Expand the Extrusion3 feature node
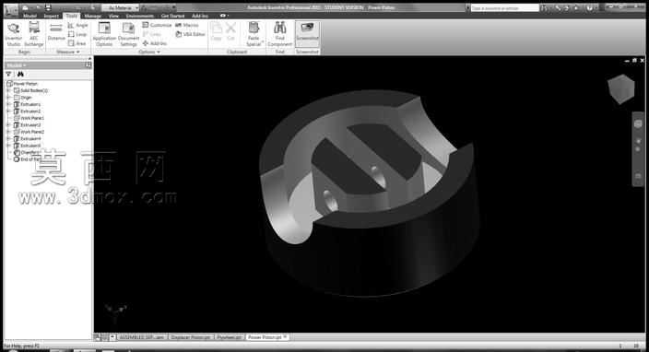This screenshot has width=649, height=352. pyautogui.click(x=8, y=125)
